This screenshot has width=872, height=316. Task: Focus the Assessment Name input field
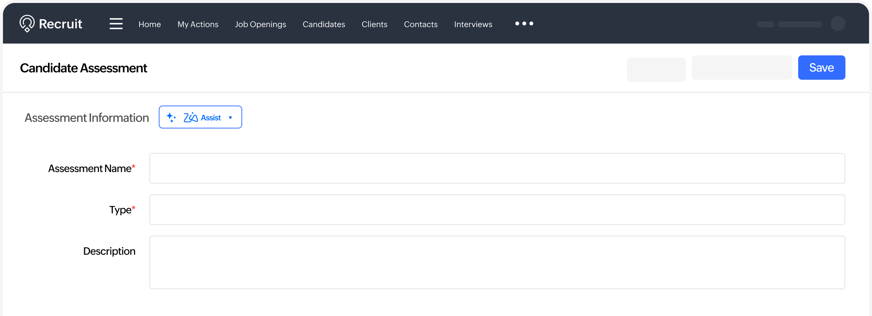(x=497, y=168)
